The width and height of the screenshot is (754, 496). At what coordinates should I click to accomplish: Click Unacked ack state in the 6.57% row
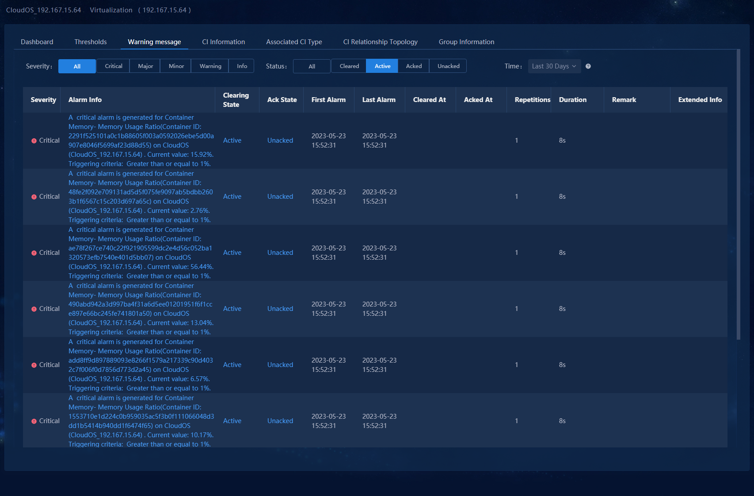coord(280,365)
